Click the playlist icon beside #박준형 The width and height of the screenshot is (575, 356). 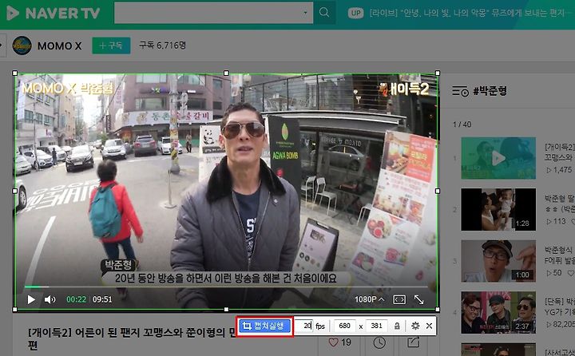[460, 90]
